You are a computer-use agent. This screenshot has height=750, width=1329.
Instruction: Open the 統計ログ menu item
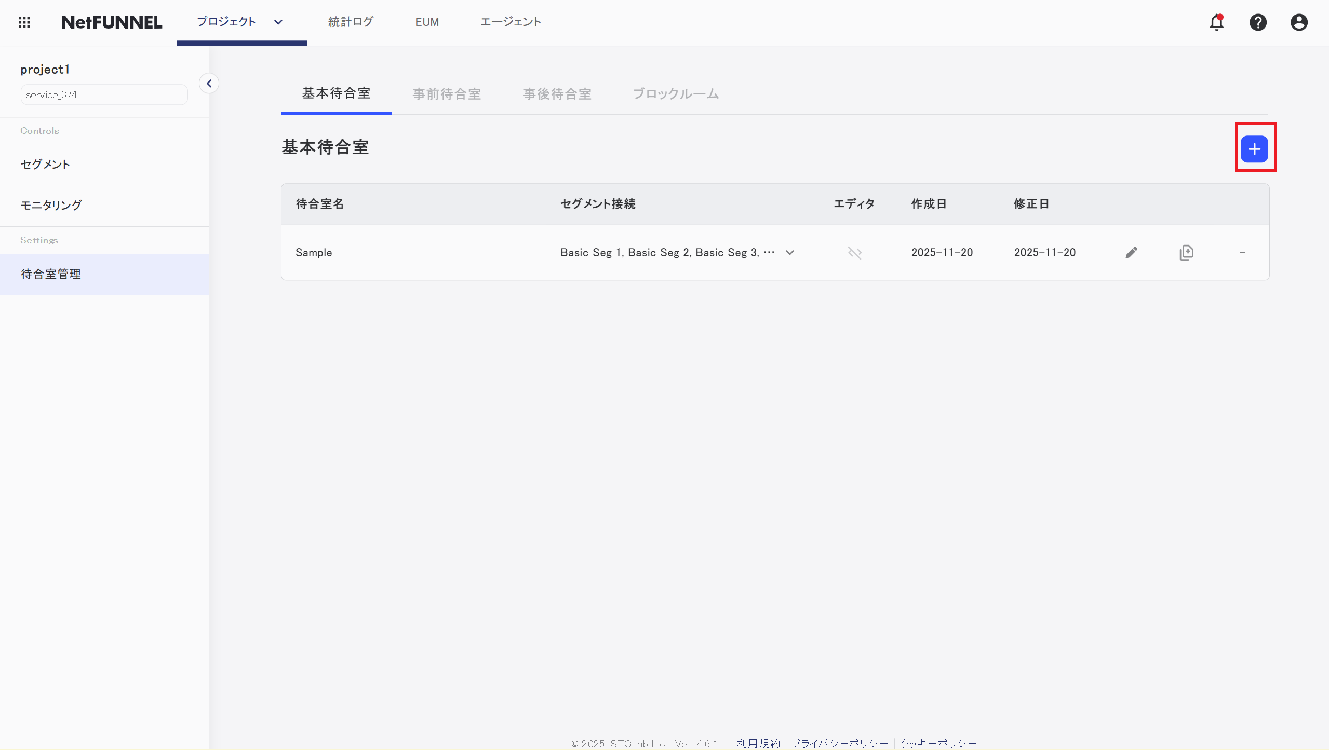point(351,22)
